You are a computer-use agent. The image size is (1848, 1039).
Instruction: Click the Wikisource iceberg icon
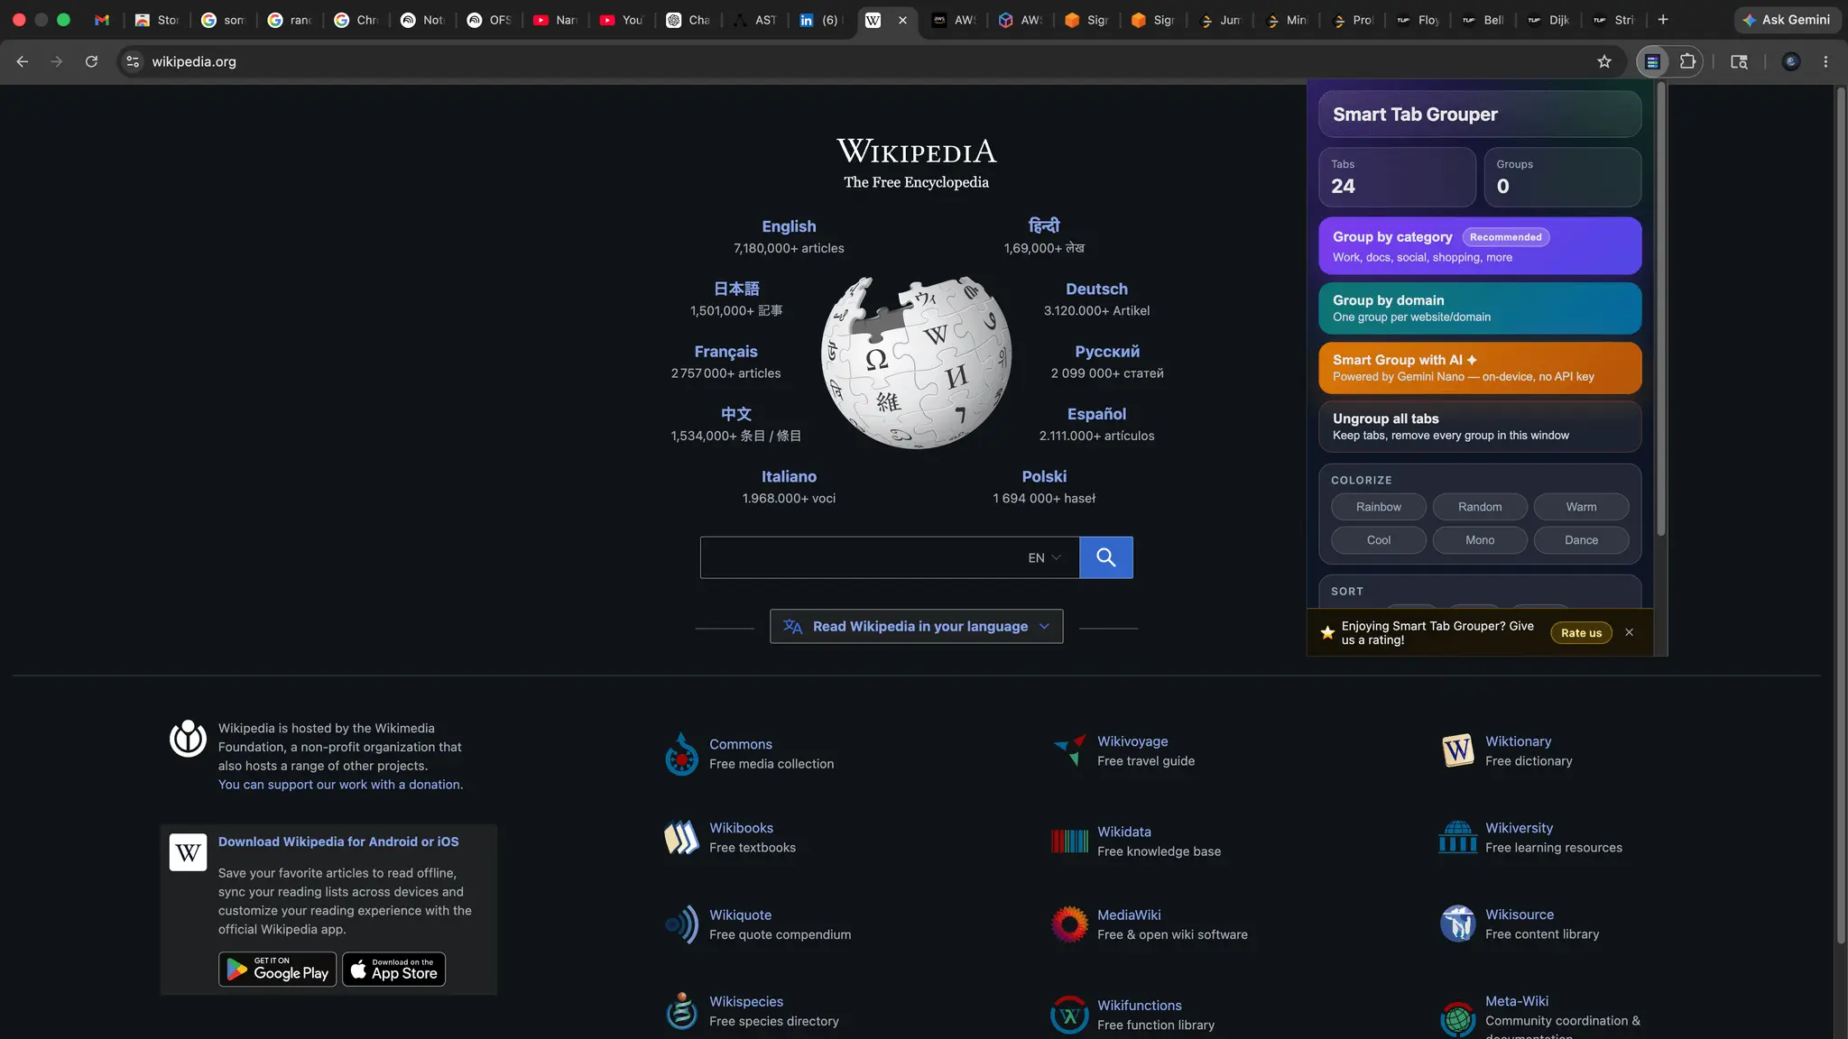[1457, 924]
